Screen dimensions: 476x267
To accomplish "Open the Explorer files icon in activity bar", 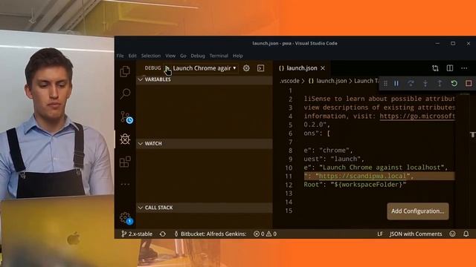I will 125,71.
